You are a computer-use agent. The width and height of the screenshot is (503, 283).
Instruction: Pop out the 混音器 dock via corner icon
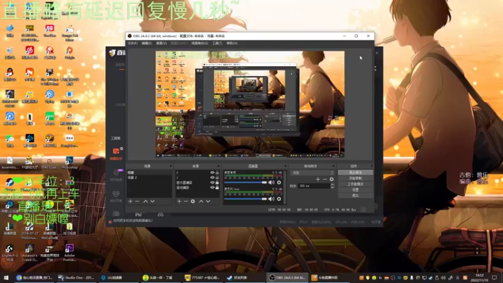coord(285,166)
